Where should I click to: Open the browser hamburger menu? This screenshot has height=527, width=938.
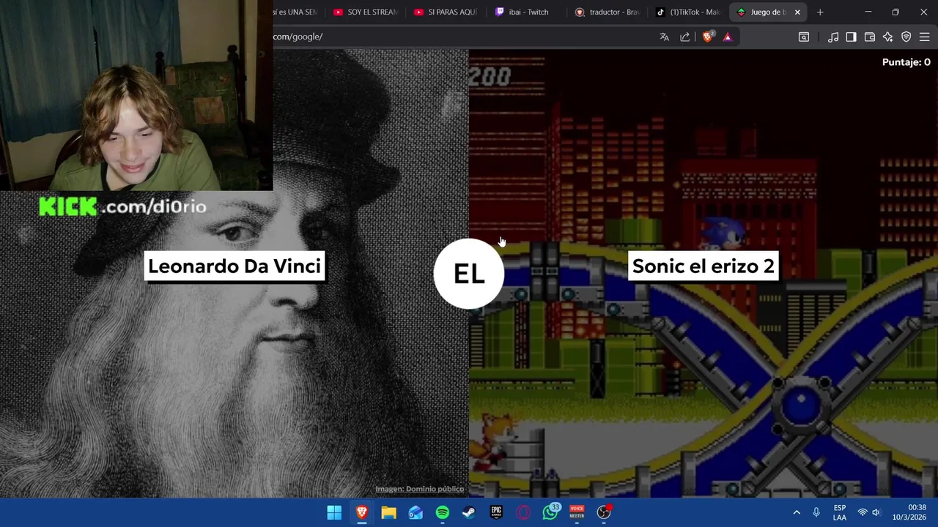pos(924,37)
